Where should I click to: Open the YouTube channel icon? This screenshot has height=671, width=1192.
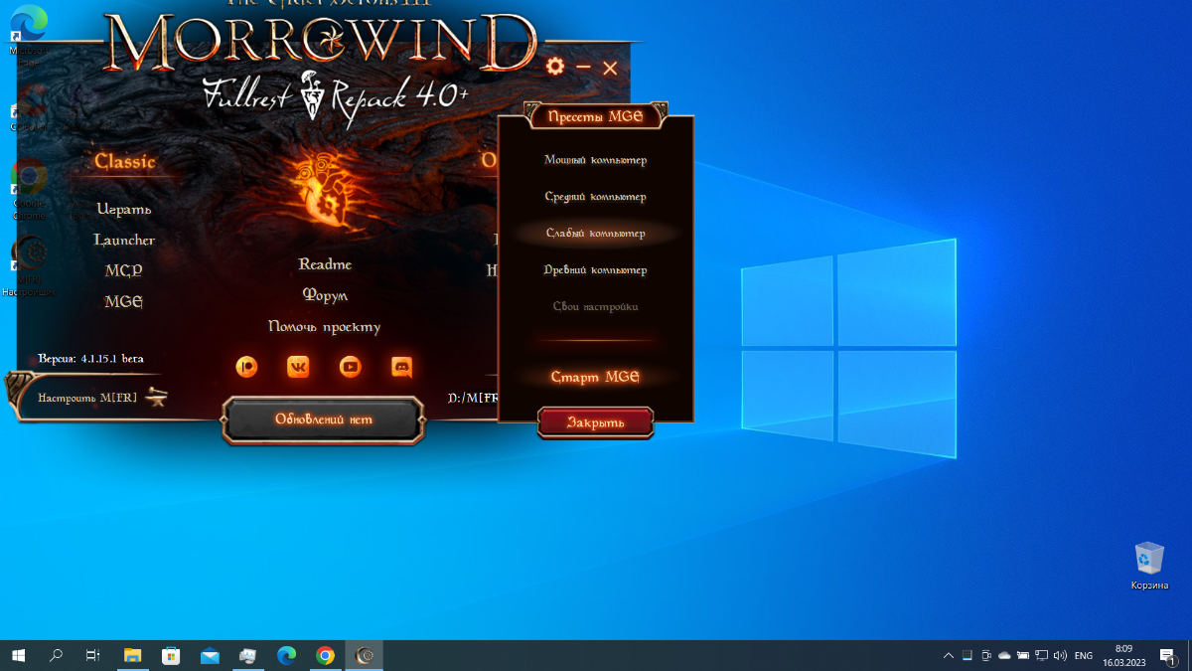tap(350, 366)
